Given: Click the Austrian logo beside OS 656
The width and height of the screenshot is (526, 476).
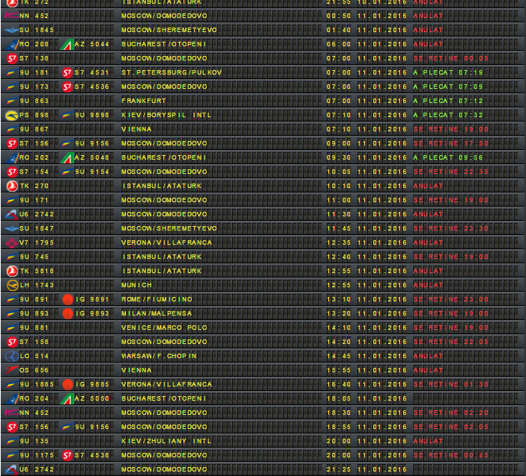Looking at the screenshot, I should click(x=10, y=370).
